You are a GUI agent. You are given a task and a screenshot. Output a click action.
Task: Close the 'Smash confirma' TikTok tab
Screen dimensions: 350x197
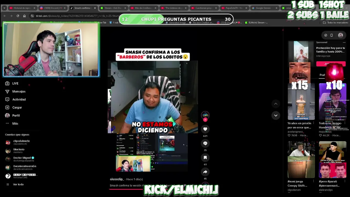[95, 8]
